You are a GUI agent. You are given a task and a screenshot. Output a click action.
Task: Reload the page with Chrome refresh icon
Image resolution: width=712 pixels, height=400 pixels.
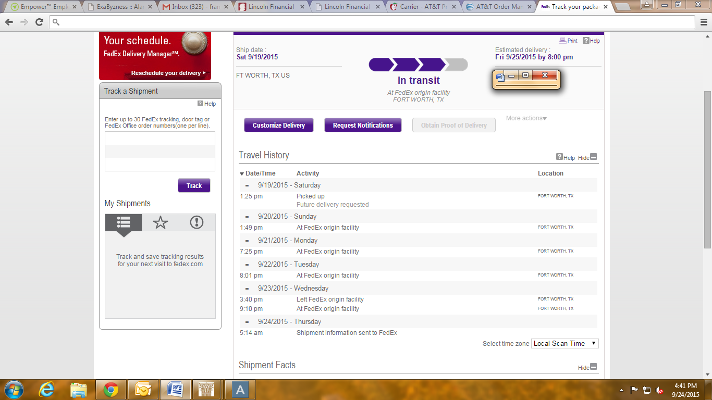39,22
